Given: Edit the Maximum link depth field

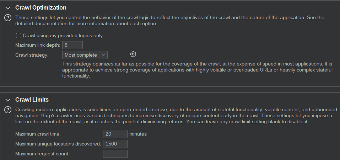Looking at the screenshot, I should point(72,45).
